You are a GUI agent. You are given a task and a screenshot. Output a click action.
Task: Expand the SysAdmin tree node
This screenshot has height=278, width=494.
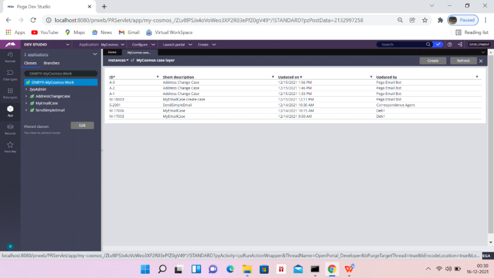point(26,89)
